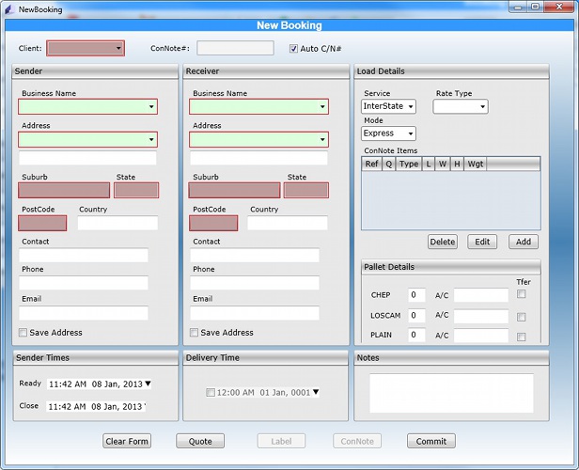Screen dimensions: 579x470
Task: Click the Delete ConNote item button
Action: [443, 242]
